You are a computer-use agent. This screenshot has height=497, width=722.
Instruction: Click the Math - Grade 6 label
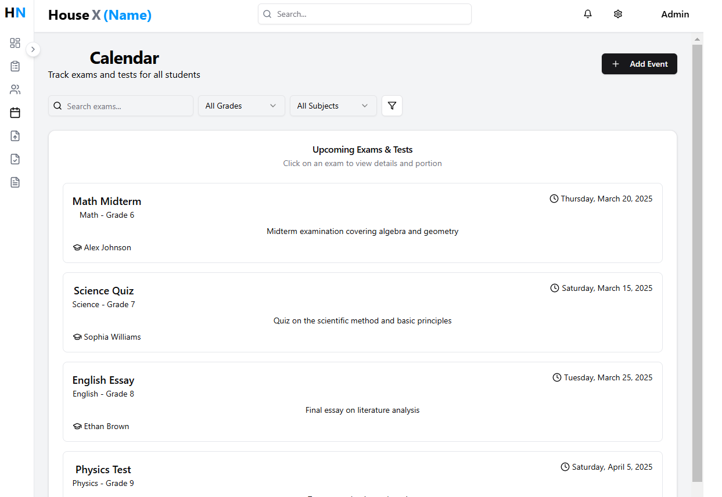pos(107,215)
